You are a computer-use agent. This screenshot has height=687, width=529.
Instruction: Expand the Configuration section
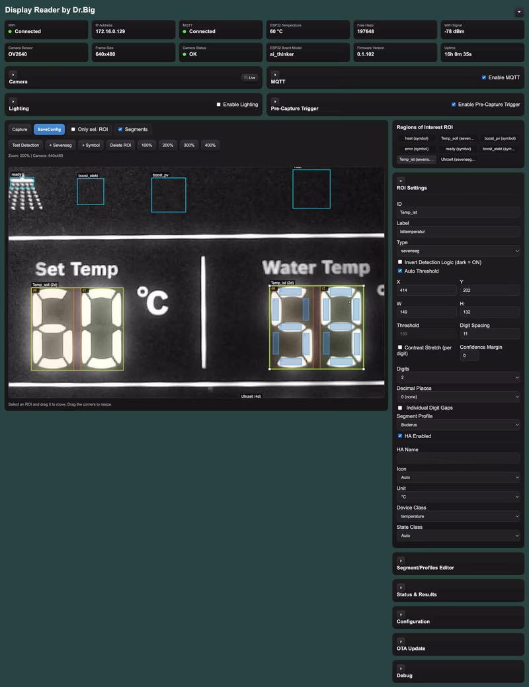point(401,614)
